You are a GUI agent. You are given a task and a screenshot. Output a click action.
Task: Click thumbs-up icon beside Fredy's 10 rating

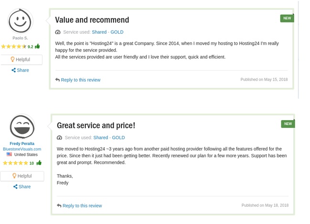click(39, 163)
